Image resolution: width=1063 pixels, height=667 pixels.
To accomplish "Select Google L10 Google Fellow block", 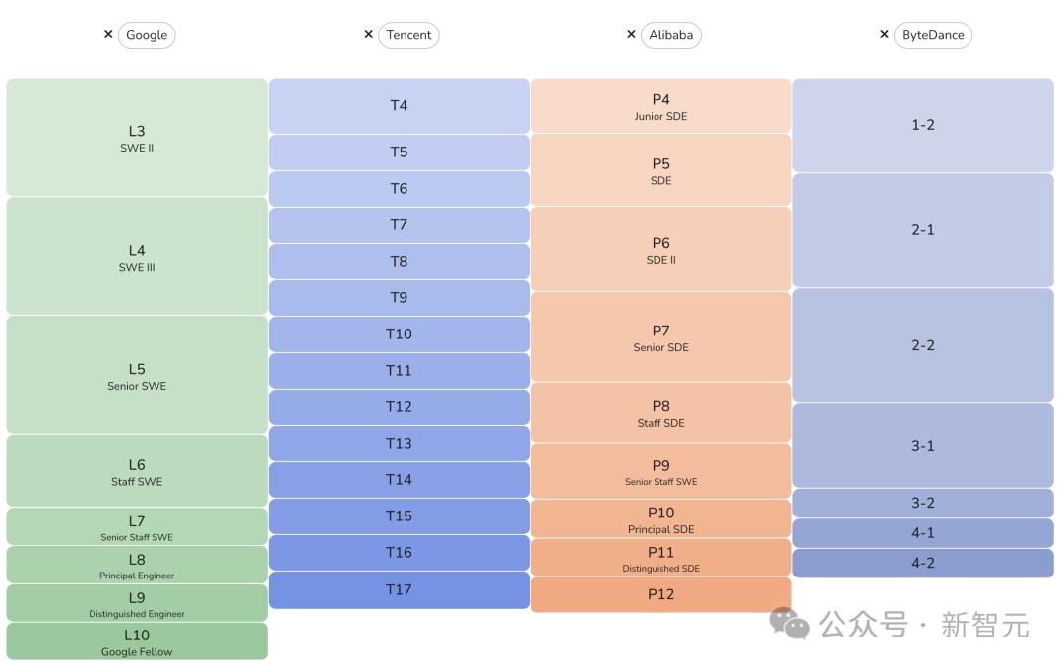I will [137, 641].
